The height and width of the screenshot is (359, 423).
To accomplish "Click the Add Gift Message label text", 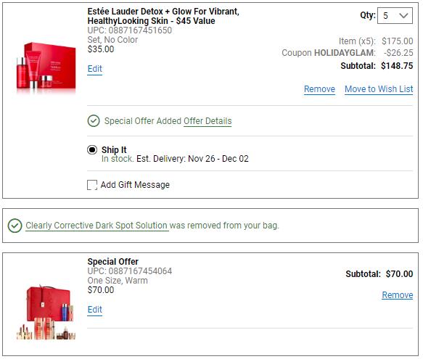I will (x=135, y=185).
